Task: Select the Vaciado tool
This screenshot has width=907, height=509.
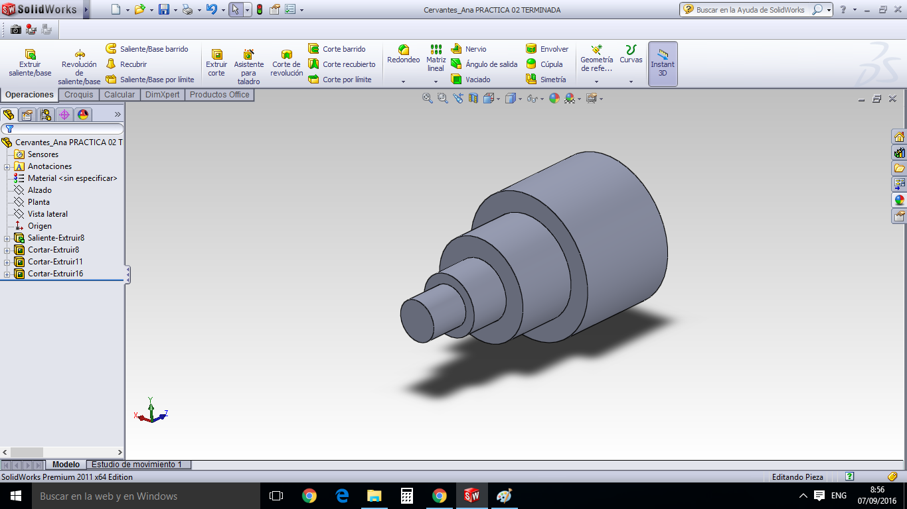Action: (x=477, y=79)
